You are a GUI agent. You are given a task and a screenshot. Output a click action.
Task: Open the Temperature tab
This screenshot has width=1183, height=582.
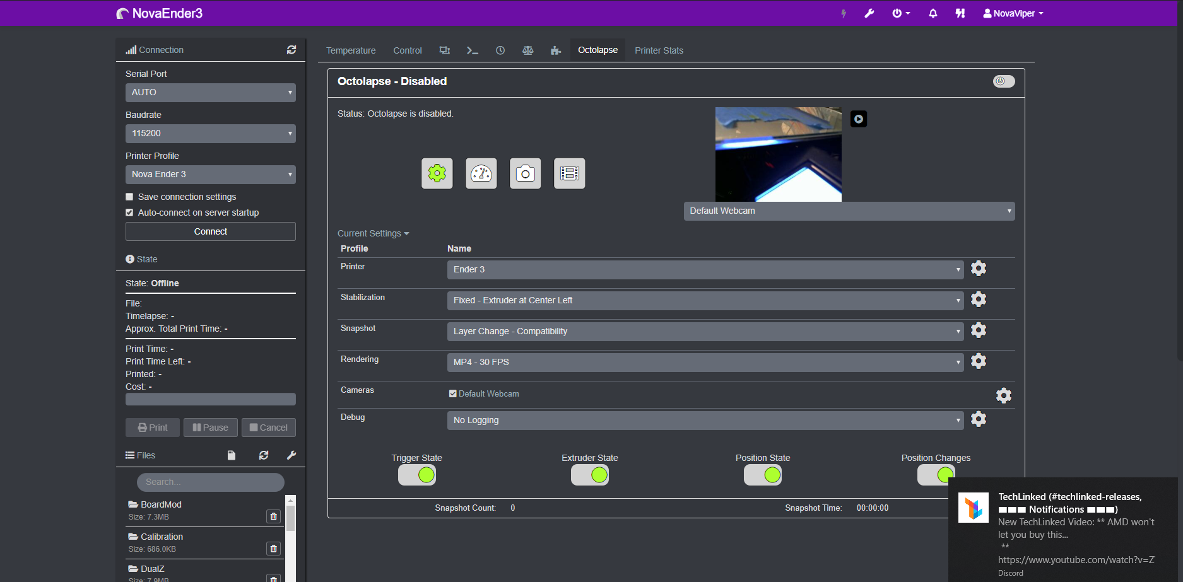[x=351, y=50]
